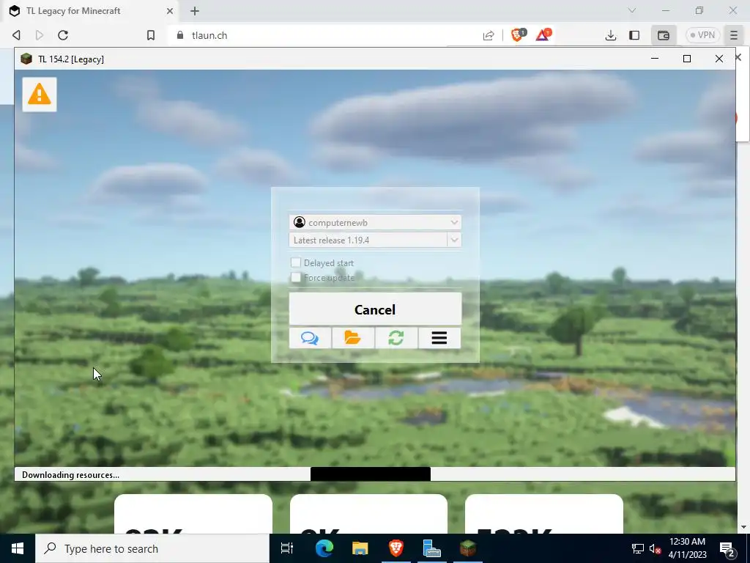Open File Explorer from taskbar
Screen dimensions: 750x563
click(360, 548)
